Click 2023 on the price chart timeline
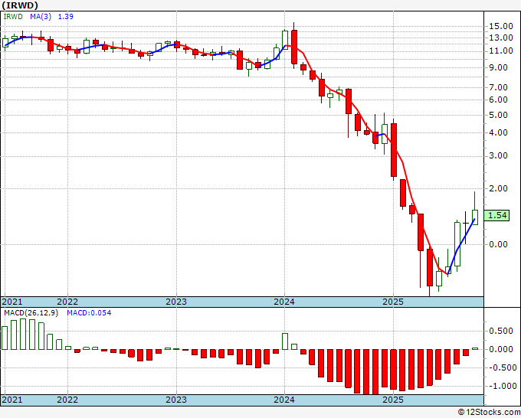Viewport: 521px width, 418px height. coord(176,302)
